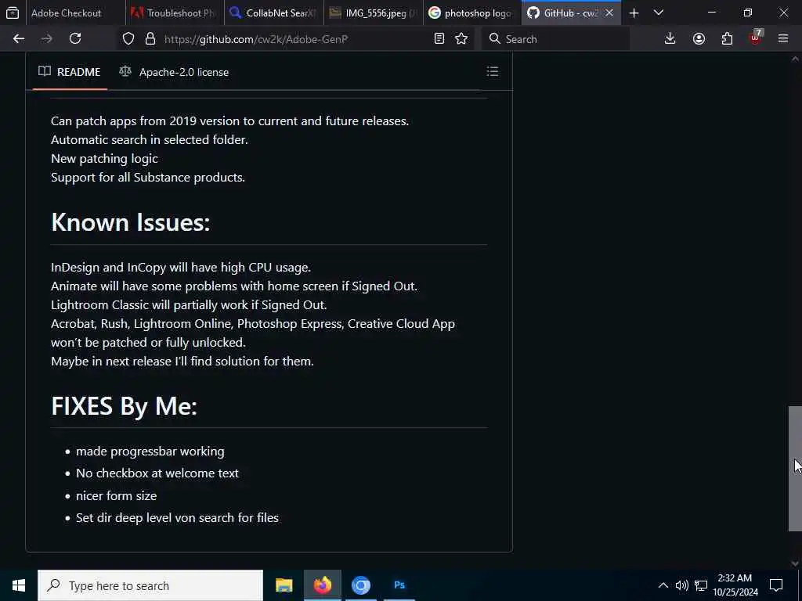Image resolution: width=802 pixels, height=601 pixels.
Task: Open Photoshop from the taskbar
Action: click(399, 585)
